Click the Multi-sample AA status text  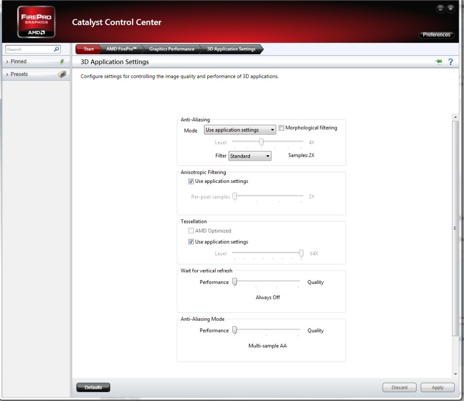(x=267, y=346)
